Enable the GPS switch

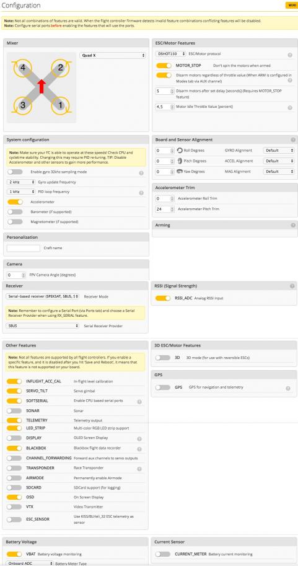pos(163,387)
